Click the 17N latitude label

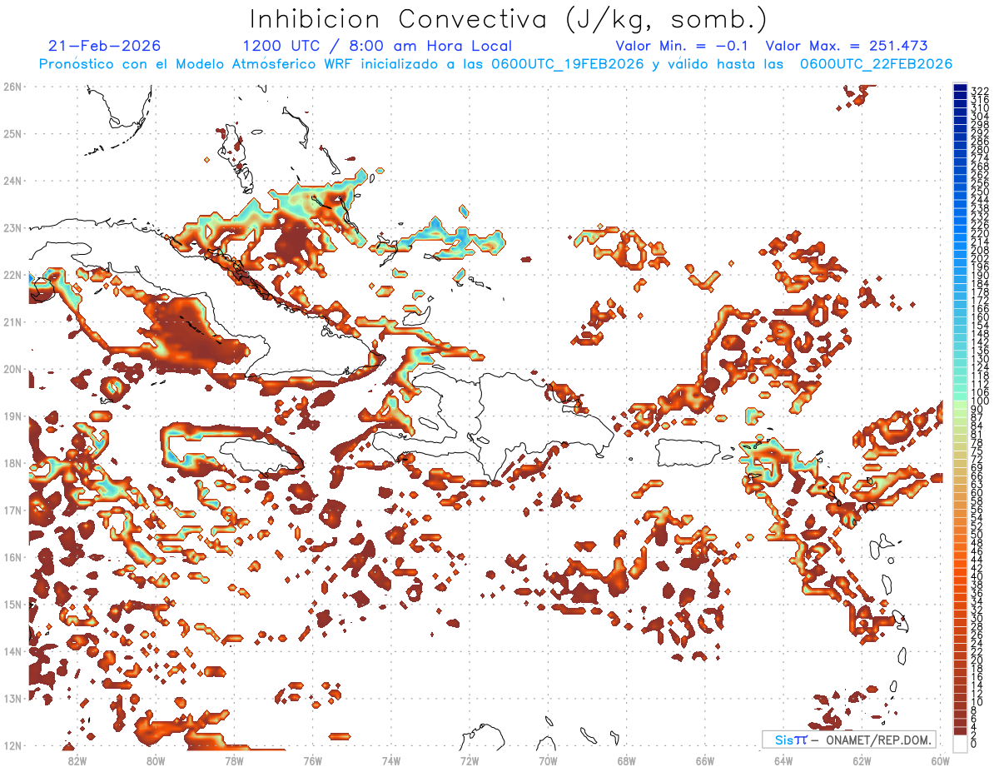[x=12, y=510]
